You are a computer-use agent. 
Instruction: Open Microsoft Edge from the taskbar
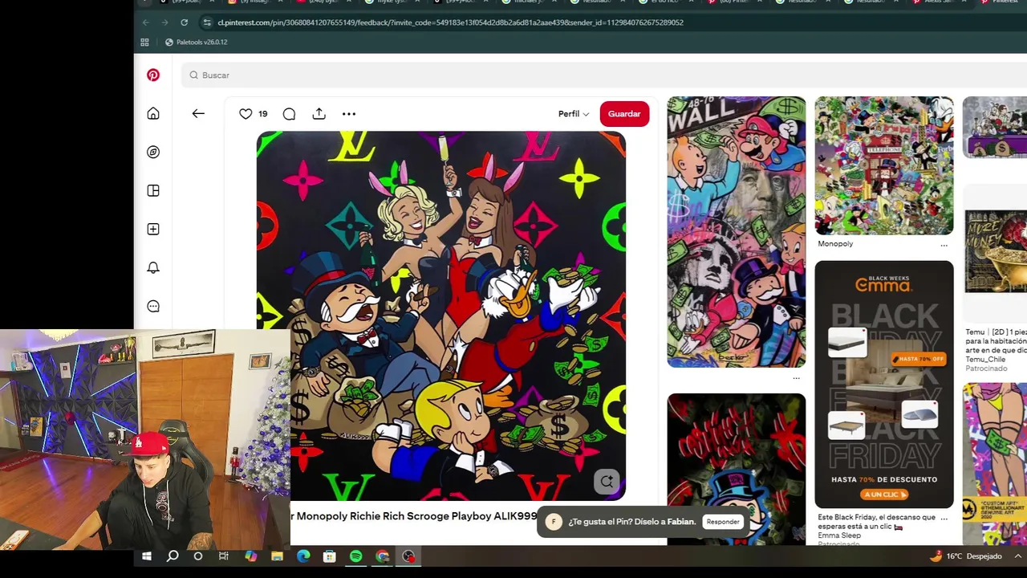(303, 556)
